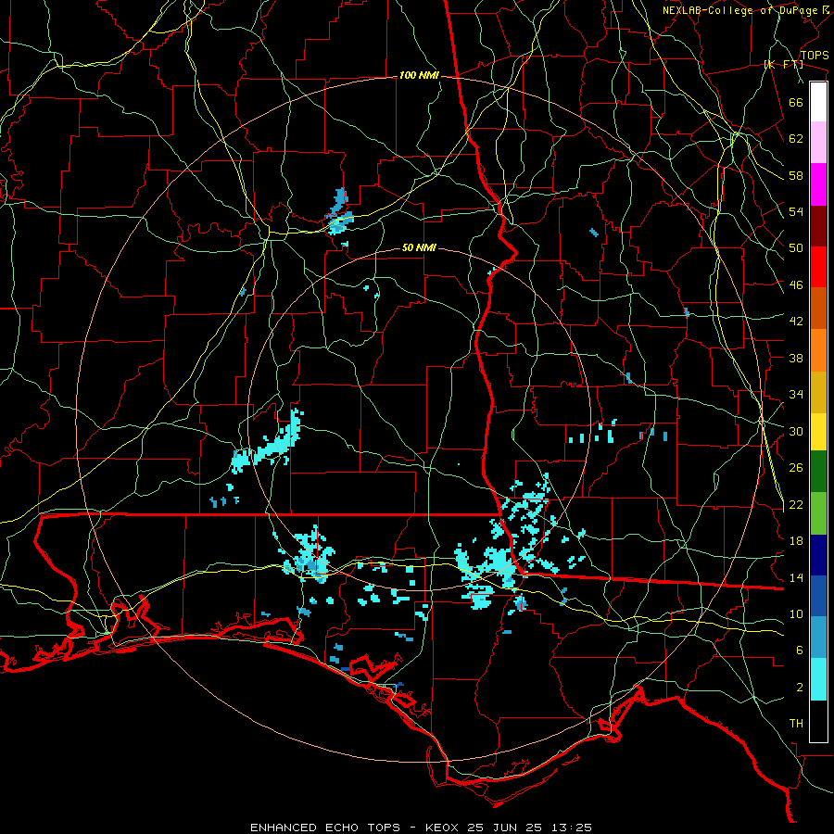Click the "K FT" units label
Screen dimensions: 834x834
point(783,65)
